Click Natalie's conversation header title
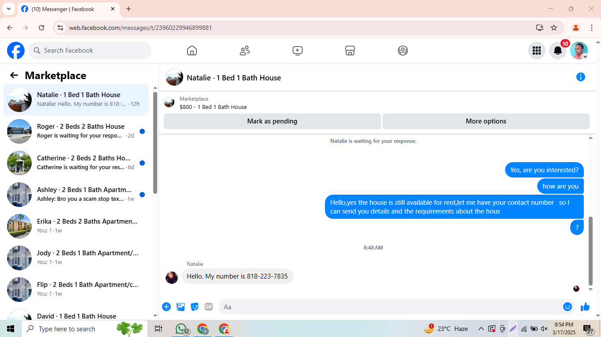This screenshot has width=601, height=337. (234, 78)
